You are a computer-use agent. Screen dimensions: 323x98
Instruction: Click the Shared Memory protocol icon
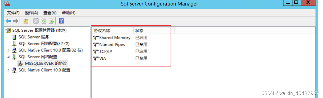[x=96, y=38]
